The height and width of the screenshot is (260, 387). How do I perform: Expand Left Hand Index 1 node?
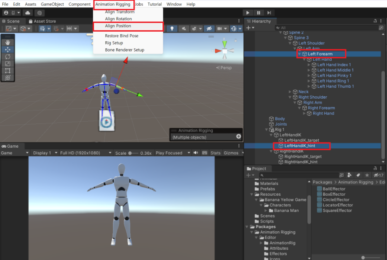[309, 65]
